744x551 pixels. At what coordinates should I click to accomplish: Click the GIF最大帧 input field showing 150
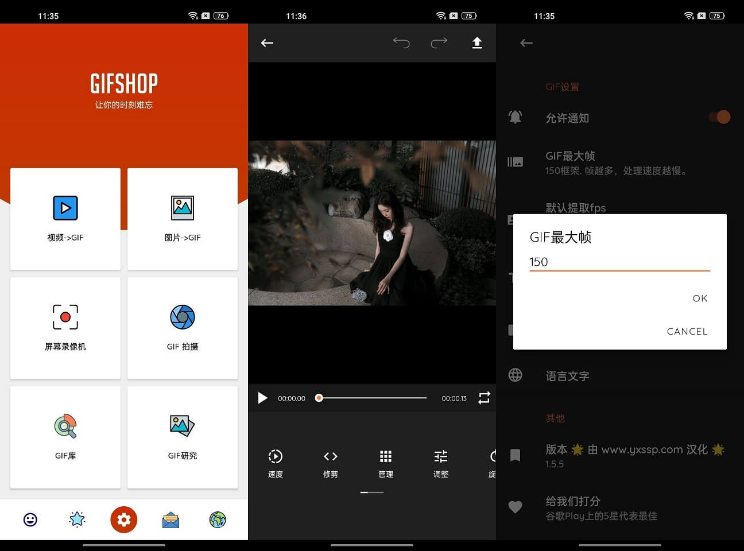[619, 262]
